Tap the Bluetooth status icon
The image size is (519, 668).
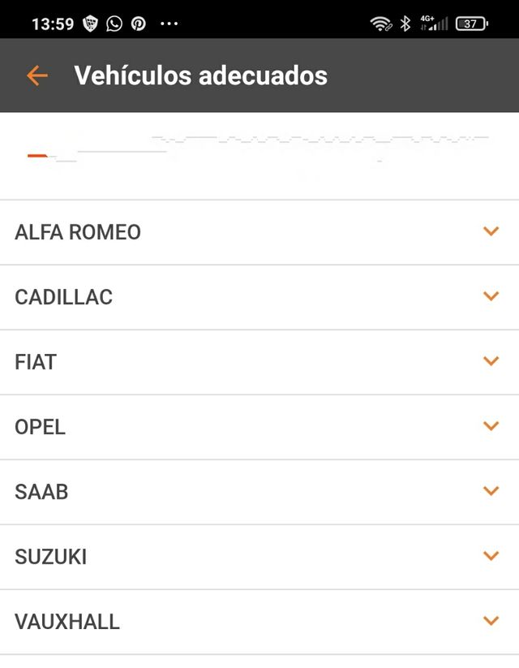405,24
